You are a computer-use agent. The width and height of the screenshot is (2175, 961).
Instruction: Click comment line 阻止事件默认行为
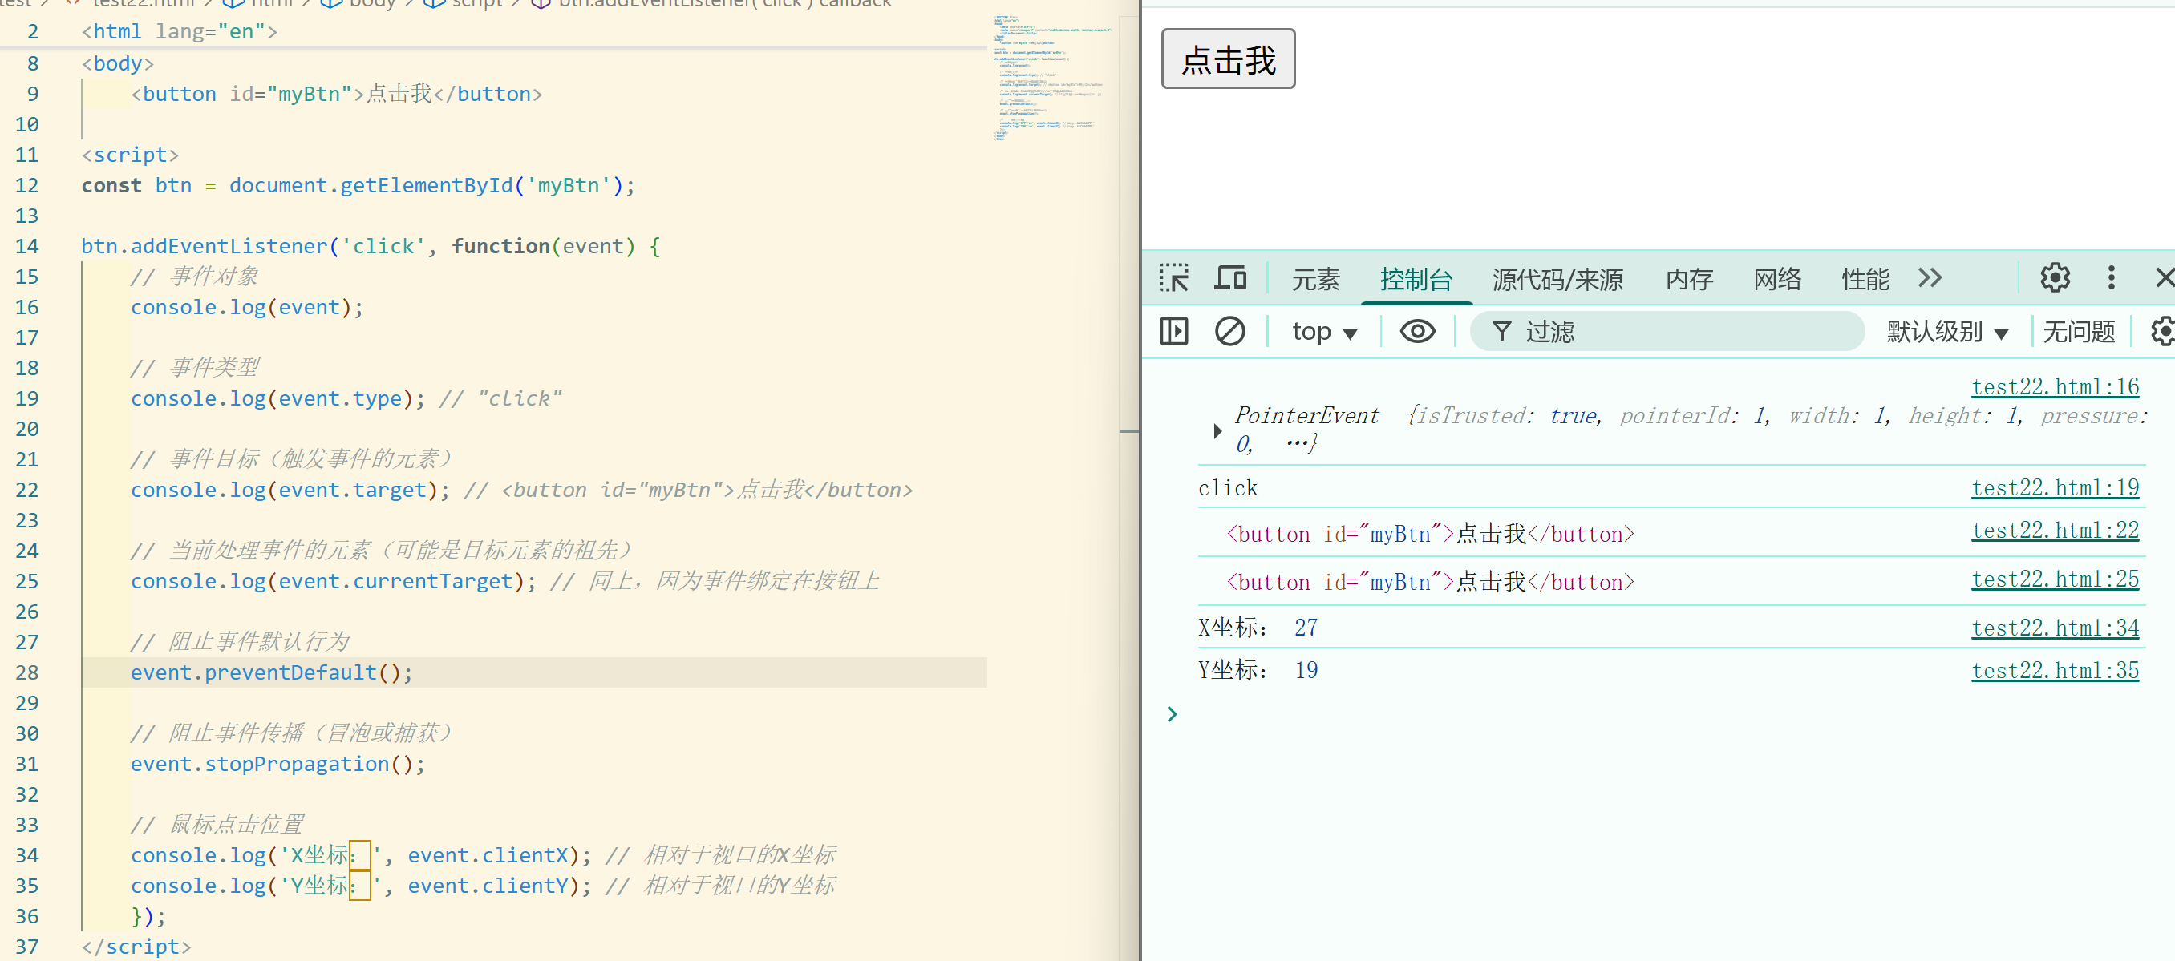coord(240,641)
